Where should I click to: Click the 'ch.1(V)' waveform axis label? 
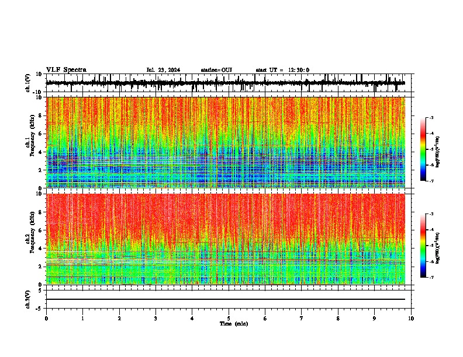pos(28,83)
